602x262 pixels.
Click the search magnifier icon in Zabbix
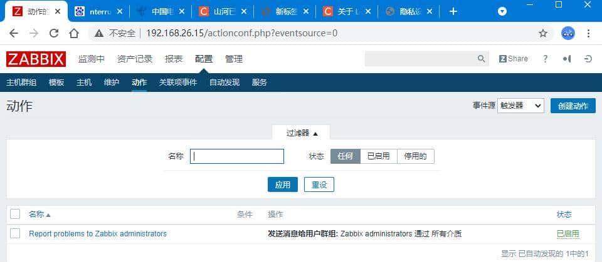pos(481,59)
